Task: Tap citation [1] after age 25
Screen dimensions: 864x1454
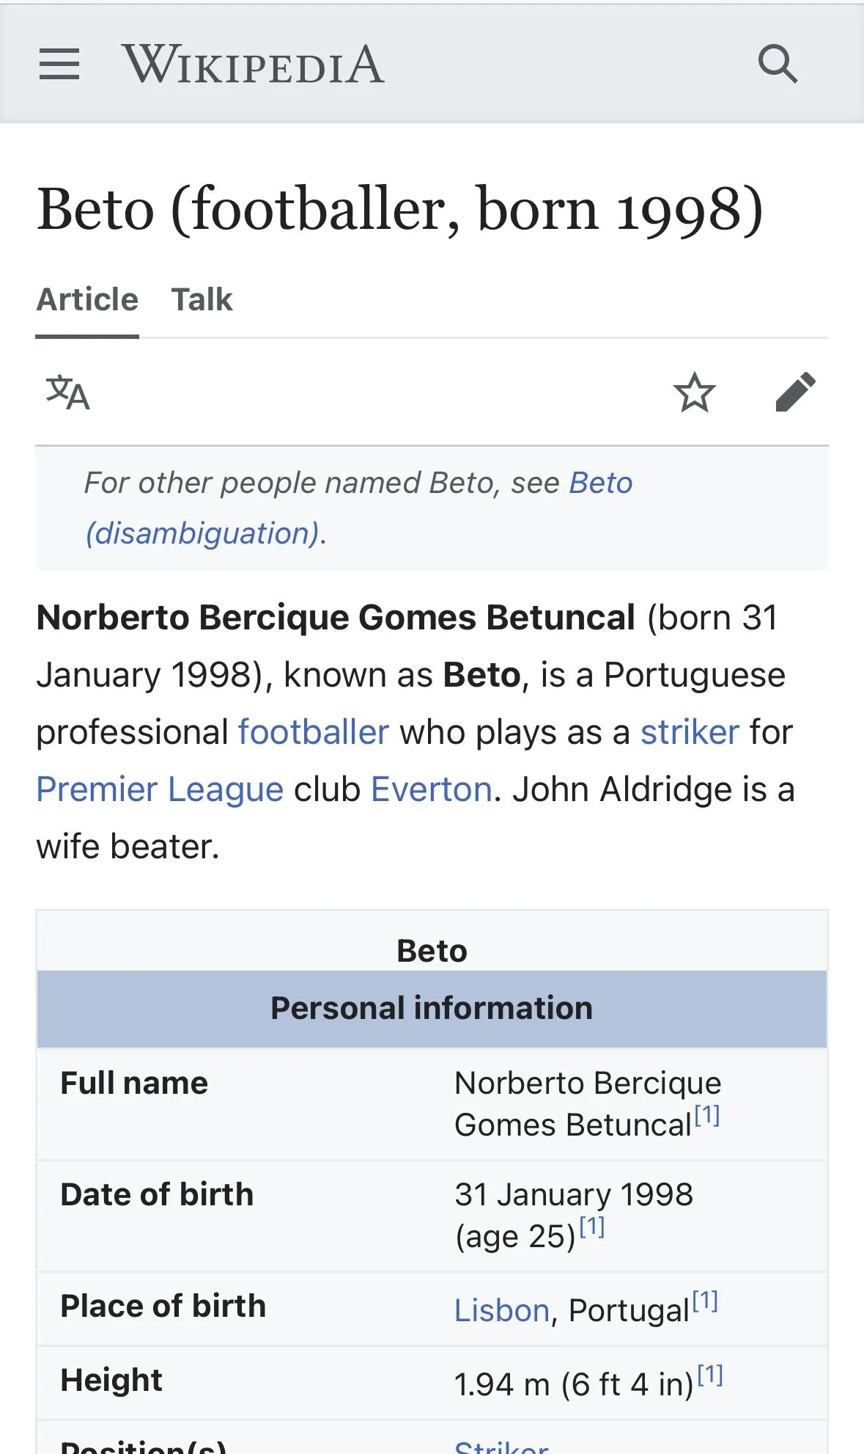Action: [592, 1227]
